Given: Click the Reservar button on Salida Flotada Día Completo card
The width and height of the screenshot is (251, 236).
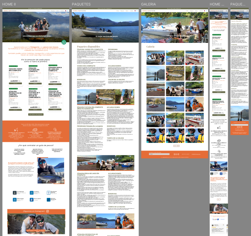Looking at the screenshot, I should click(x=35, y=84).
